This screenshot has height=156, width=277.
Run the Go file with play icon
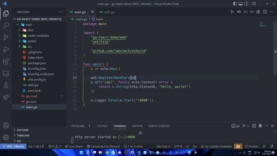pos(232,12)
